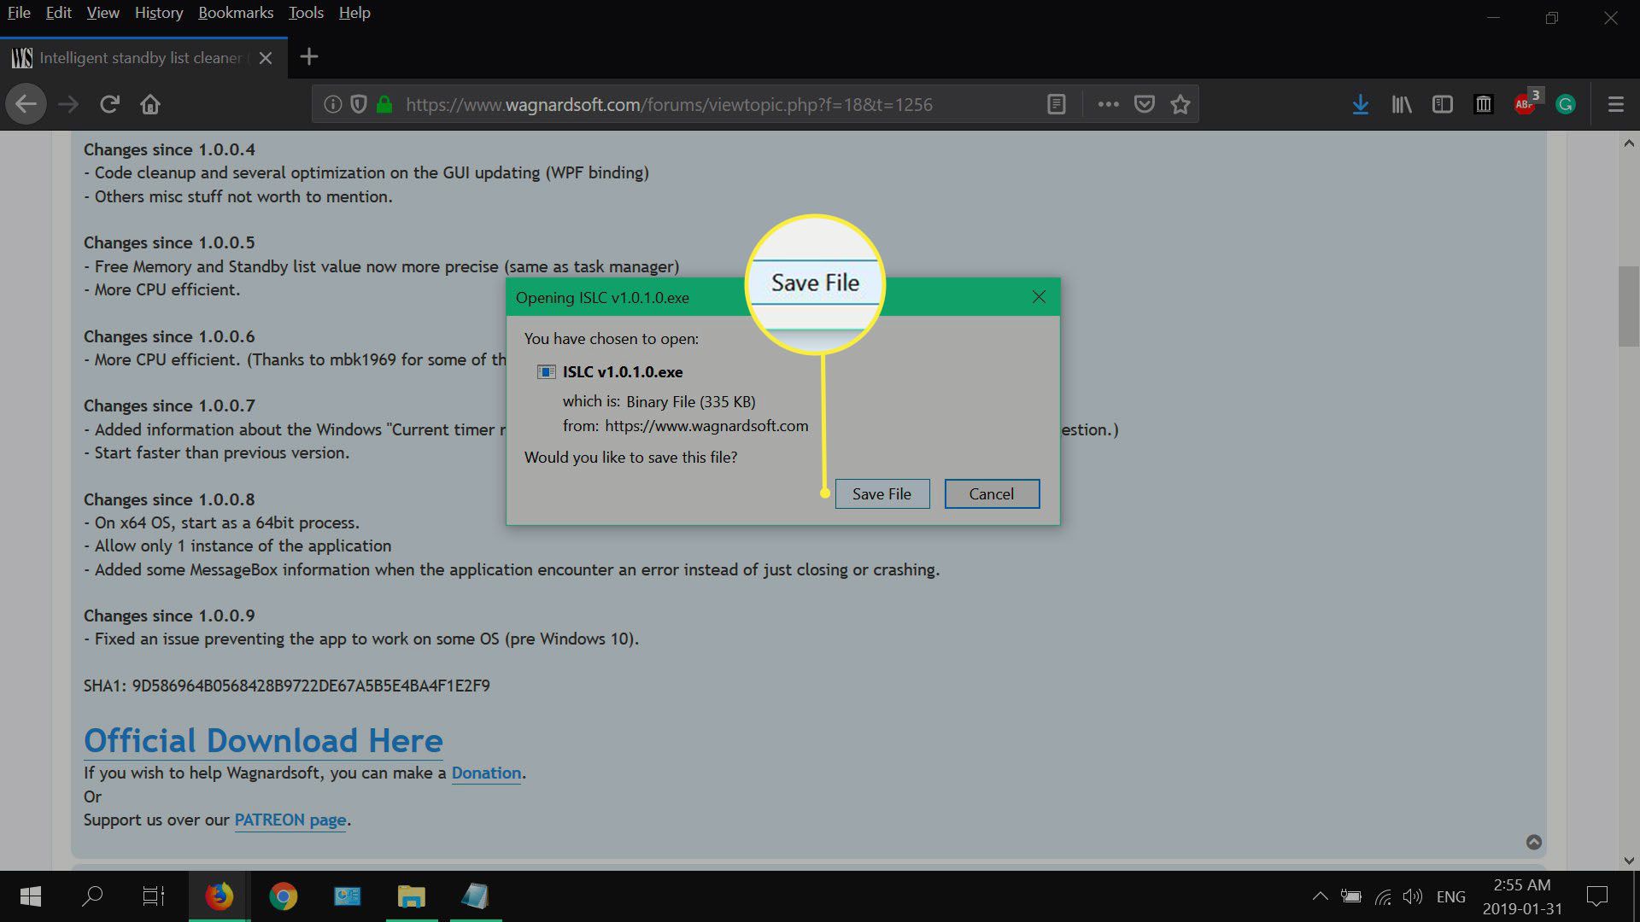1640x922 pixels.
Task: Open the File menu
Action: pyautogui.click(x=19, y=13)
